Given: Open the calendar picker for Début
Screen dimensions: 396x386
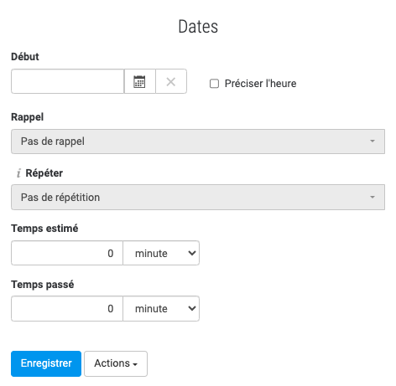Looking at the screenshot, I should [139, 81].
